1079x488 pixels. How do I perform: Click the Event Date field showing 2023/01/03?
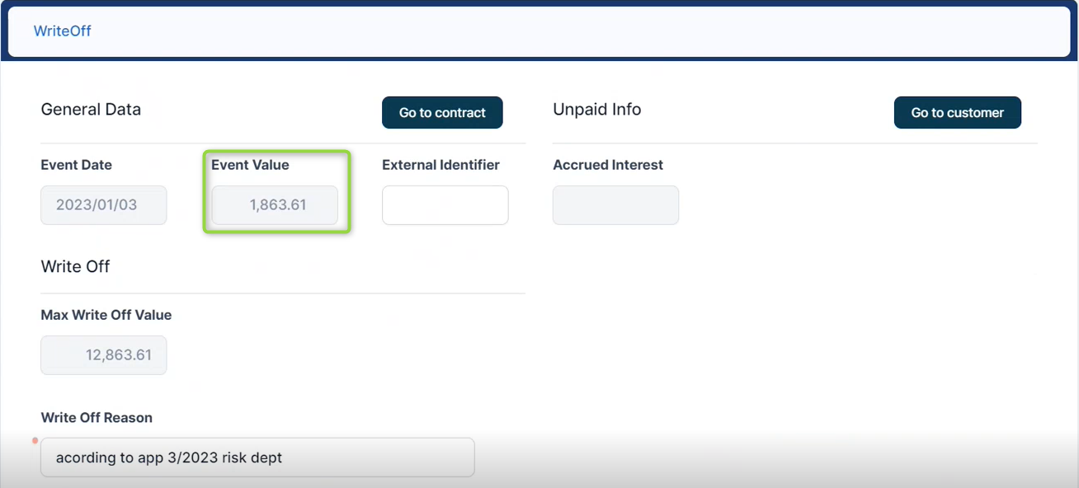coord(104,205)
